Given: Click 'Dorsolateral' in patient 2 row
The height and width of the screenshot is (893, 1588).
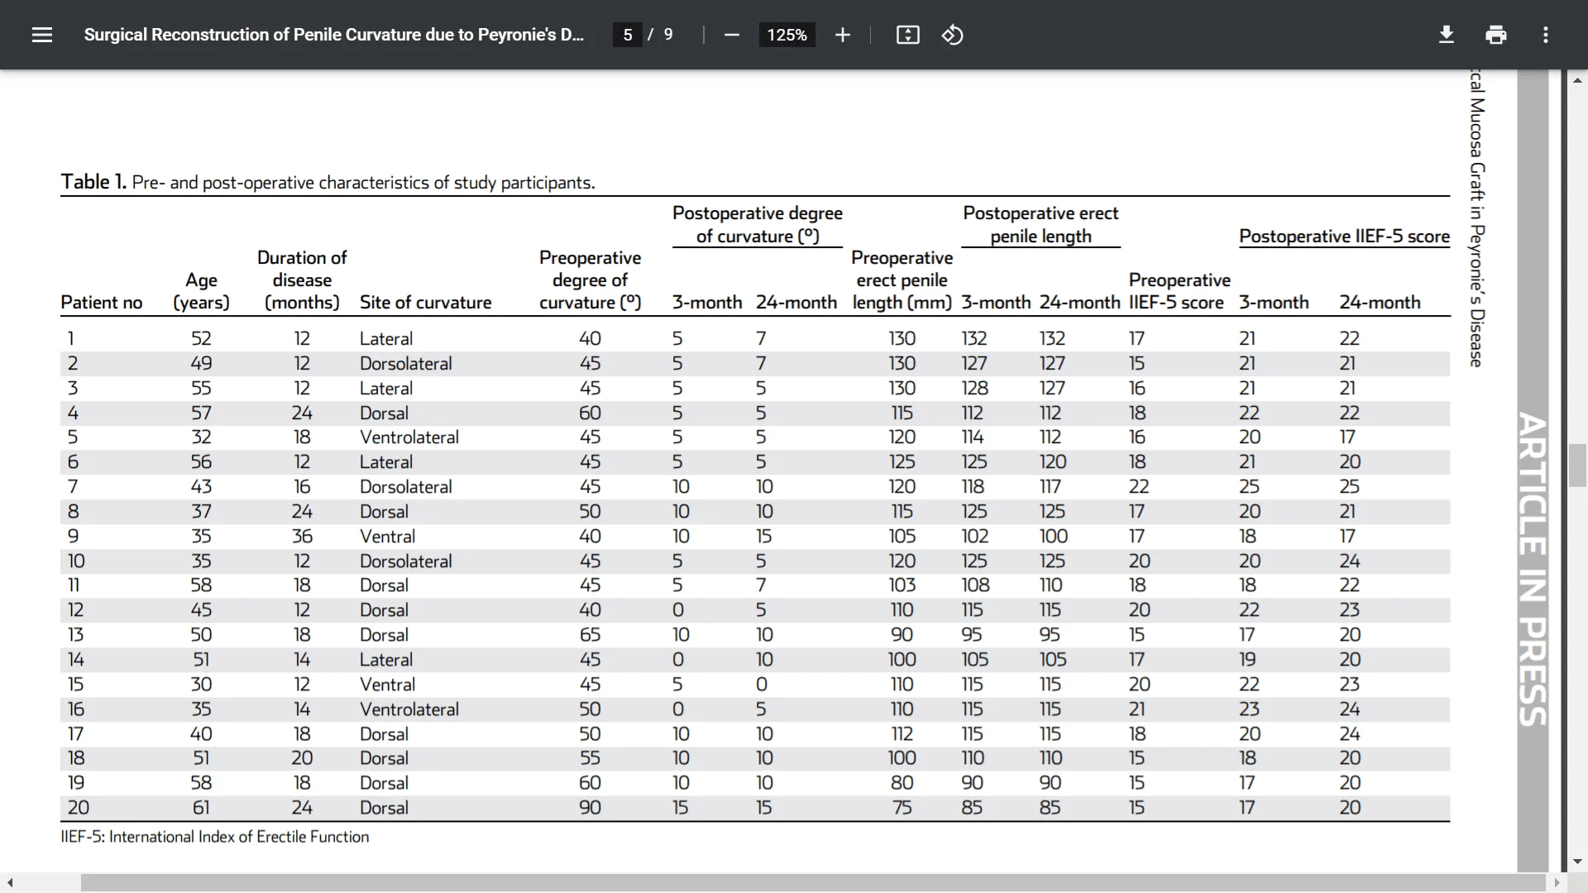Looking at the screenshot, I should tap(405, 364).
